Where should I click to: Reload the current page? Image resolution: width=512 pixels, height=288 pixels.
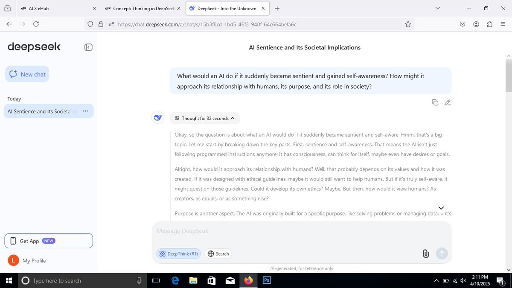coord(36,24)
